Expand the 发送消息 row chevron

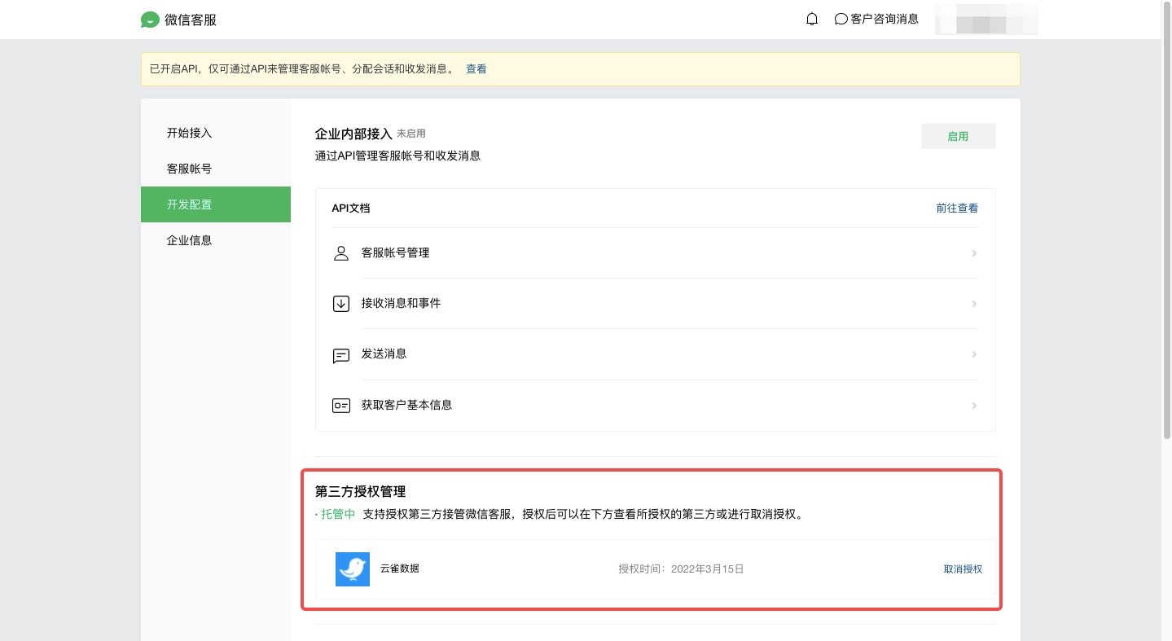click(x=974, y=354)
